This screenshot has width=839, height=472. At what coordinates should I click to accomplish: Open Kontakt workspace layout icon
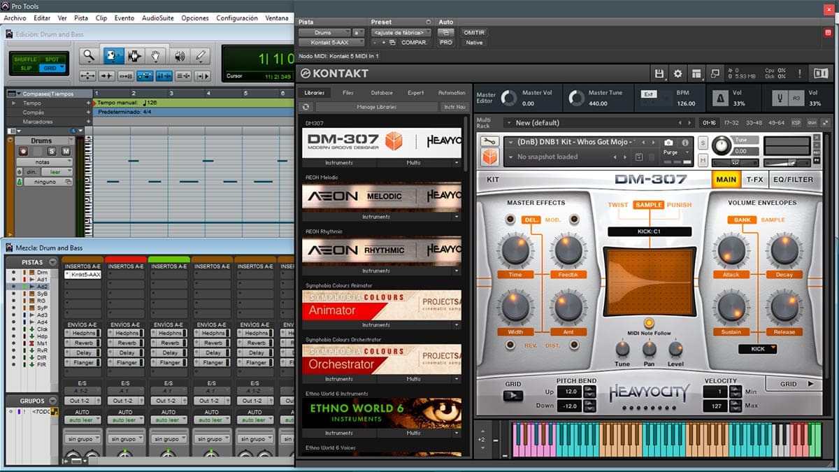tap(696, 73)
